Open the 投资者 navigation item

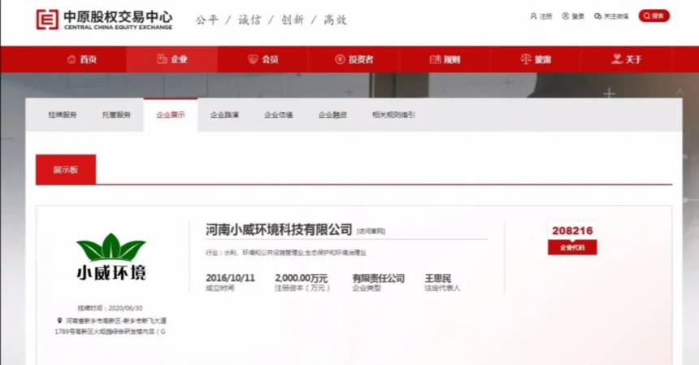(x=354, y=59)
